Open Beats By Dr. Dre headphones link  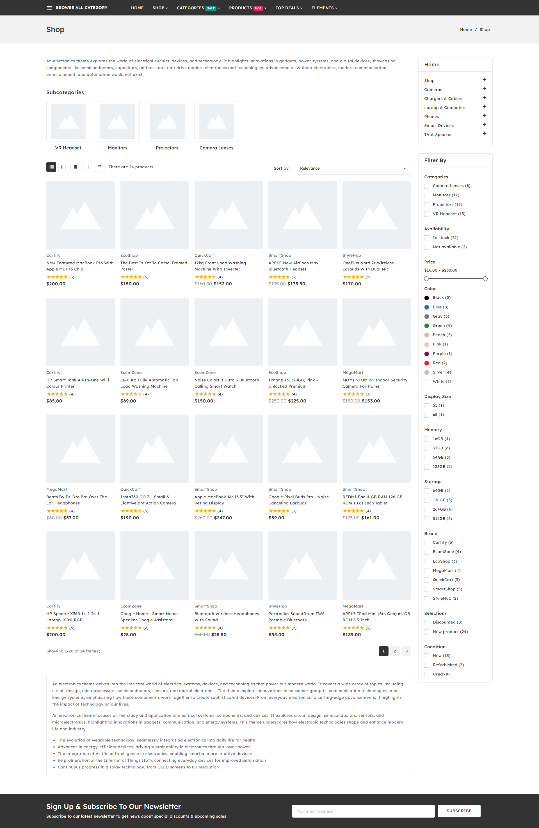click(x=77, y=500)
